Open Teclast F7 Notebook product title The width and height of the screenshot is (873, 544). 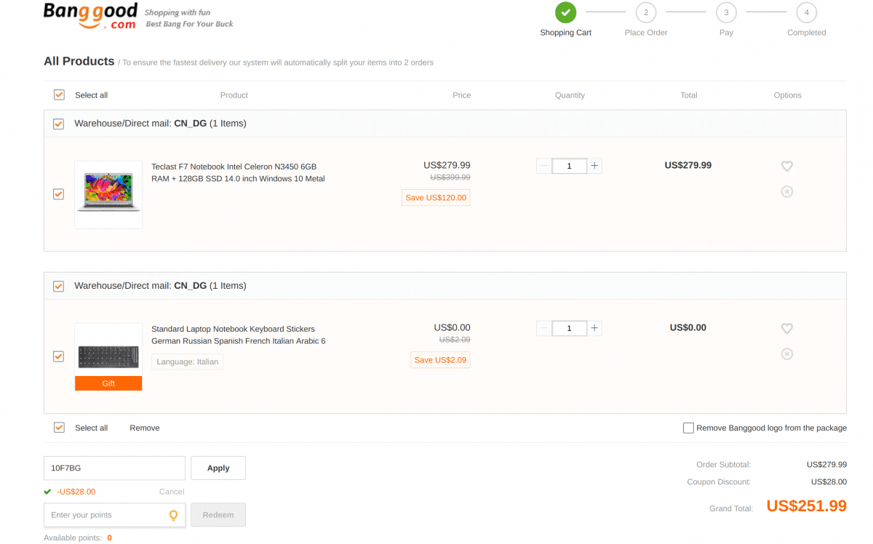(238, 172)
